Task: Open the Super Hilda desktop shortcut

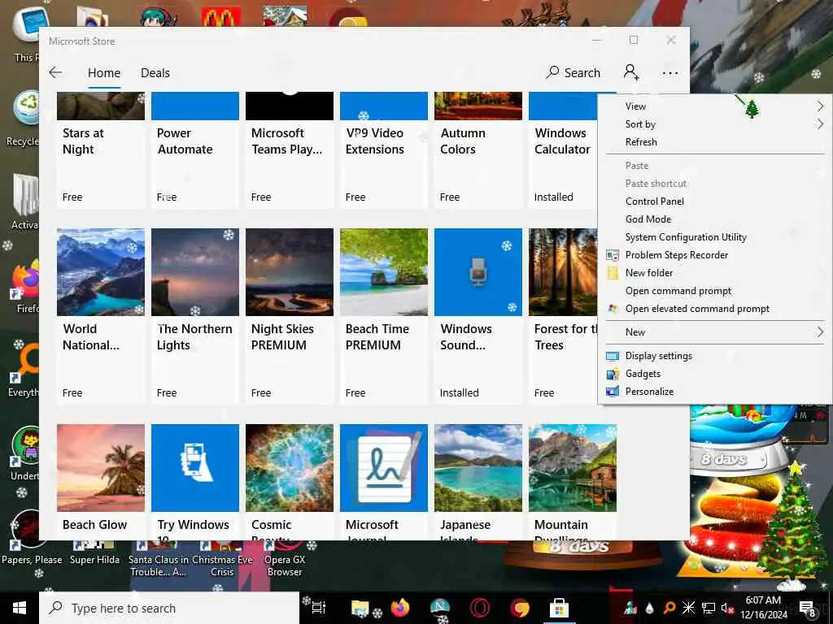Action: pyautogui.click(x=94, y=554)
